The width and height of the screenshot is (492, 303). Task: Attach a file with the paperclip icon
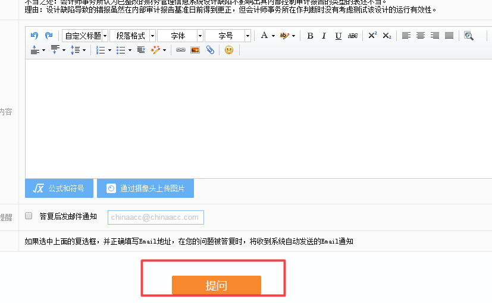tap(210, 50)
